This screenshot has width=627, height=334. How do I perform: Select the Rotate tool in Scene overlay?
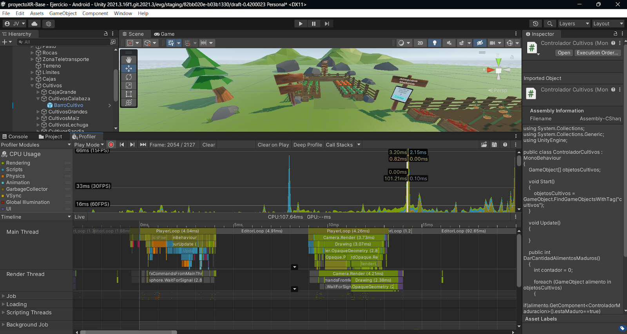click(129, 77)
